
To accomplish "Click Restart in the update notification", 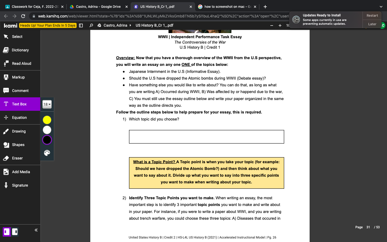I will point(372,16).
